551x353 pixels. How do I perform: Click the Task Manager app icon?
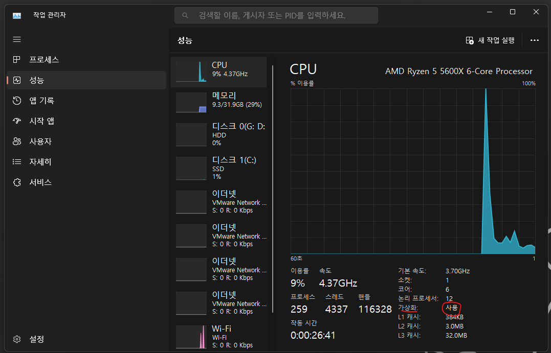[x=17, y=15]
